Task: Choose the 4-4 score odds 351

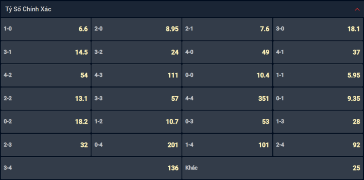Action: tap(227, 98)
